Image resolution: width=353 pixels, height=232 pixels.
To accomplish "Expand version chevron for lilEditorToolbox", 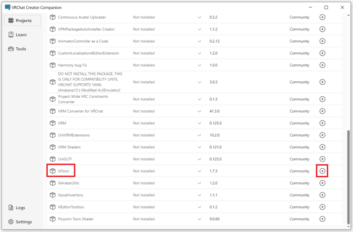I will 199,207.
